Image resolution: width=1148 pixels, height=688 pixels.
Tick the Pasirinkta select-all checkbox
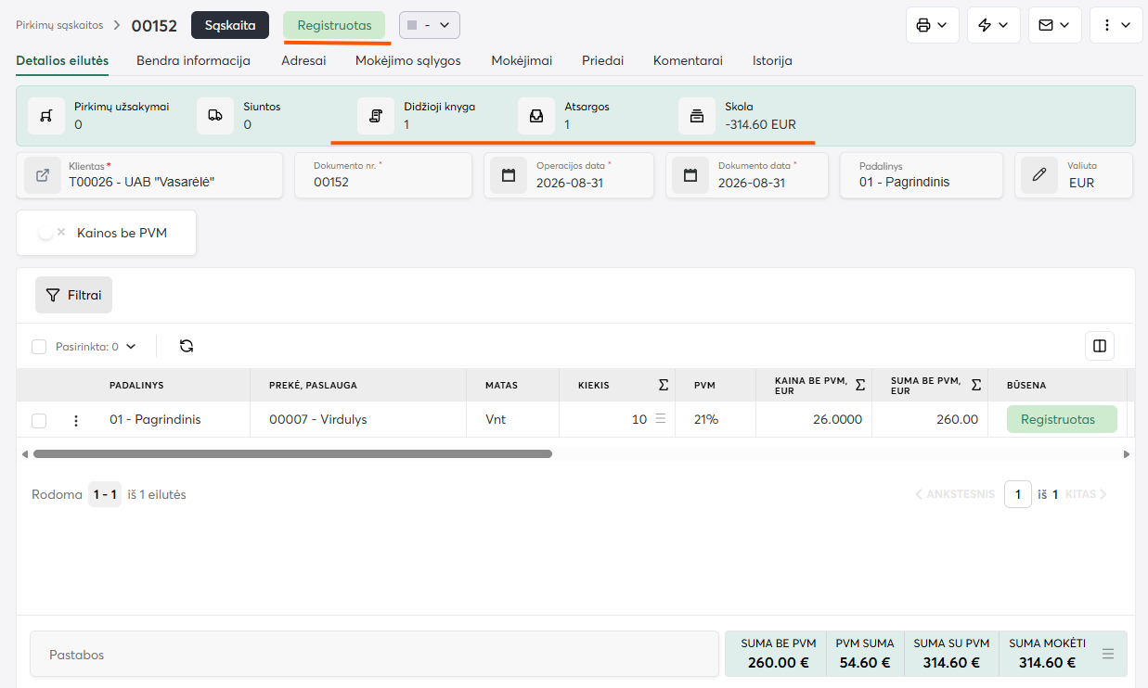tap(39, 347)
